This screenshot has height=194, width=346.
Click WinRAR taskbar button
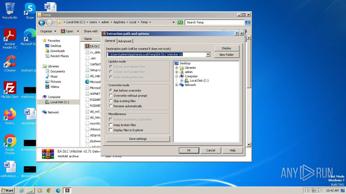point(67,190)
